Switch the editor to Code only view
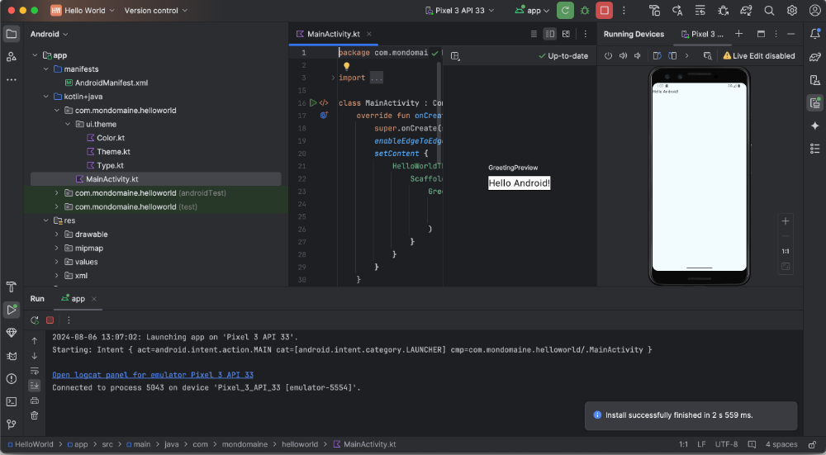The image size is (826, 455). click(x=534, y=34)
